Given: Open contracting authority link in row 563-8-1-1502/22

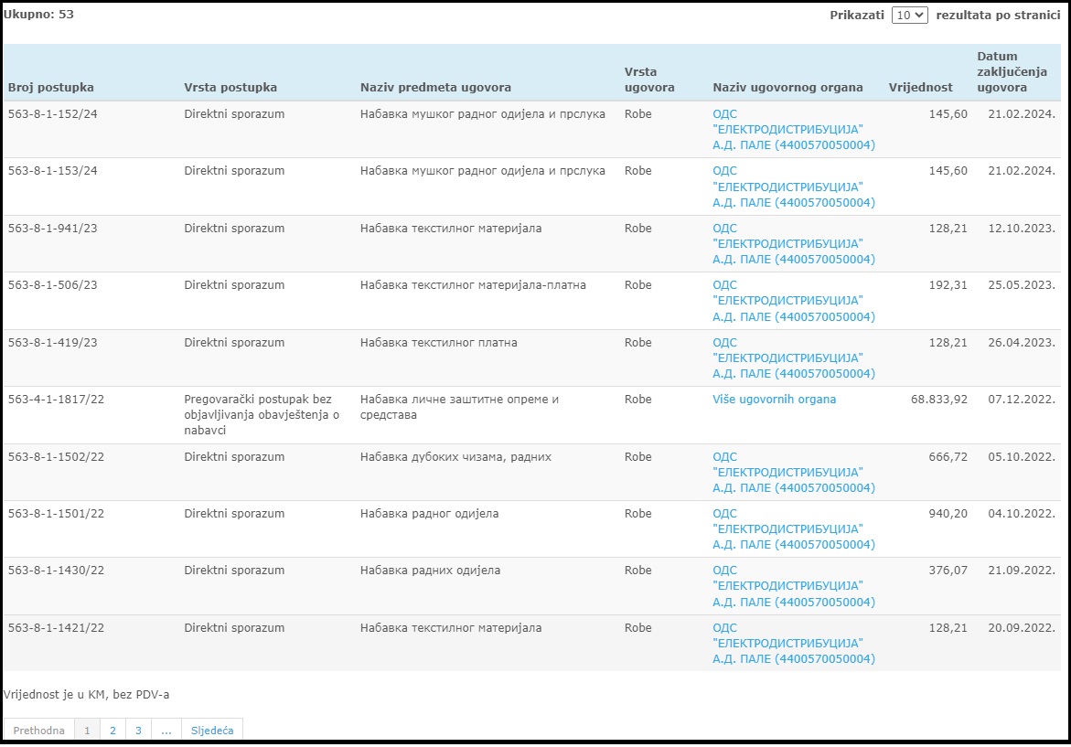Looking at the screenshot, I should [794, 473].
